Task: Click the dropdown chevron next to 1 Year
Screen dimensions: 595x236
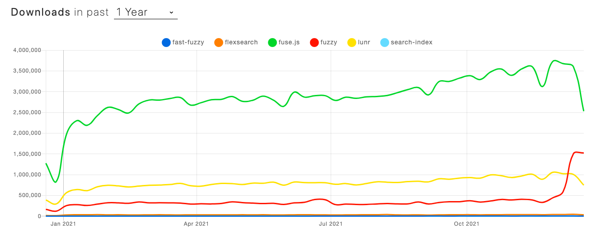Action: coord(171,13)
